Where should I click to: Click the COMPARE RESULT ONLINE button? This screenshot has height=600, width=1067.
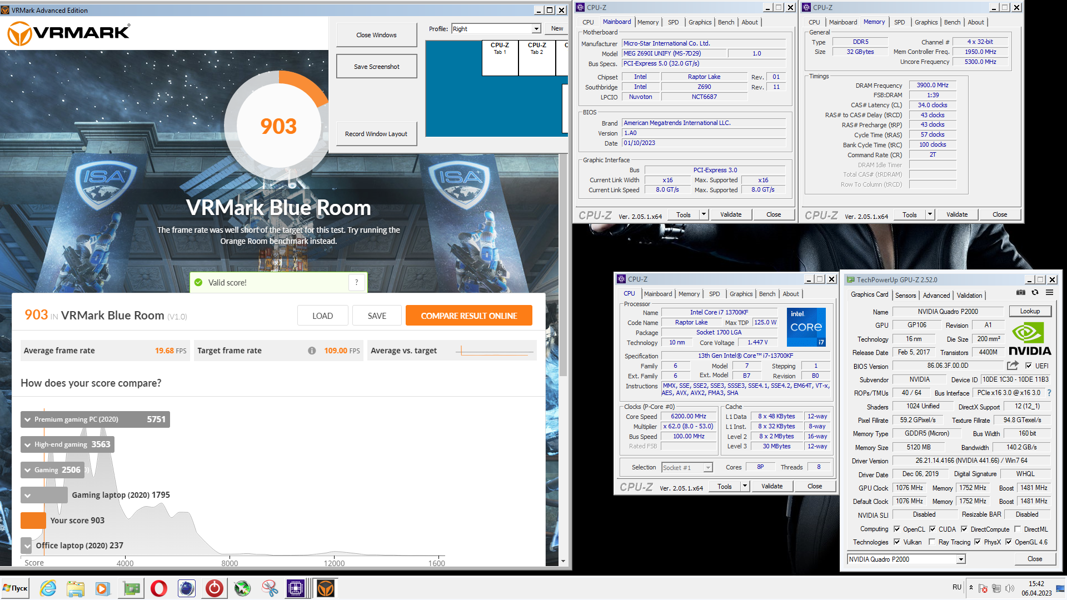tap(468, 316)
